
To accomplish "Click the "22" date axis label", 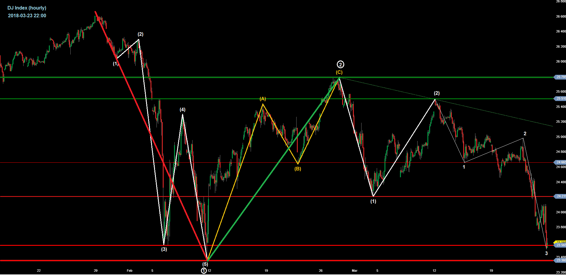I will [39, 271].
